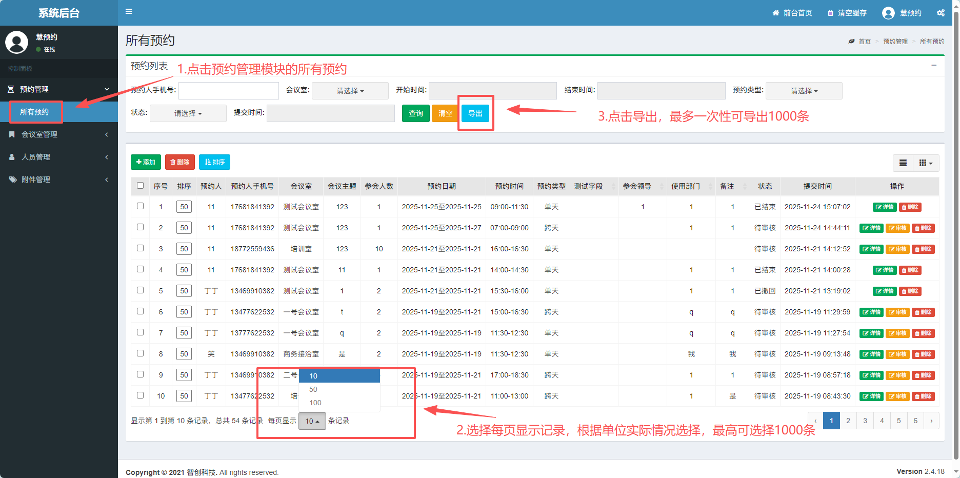Expand the 会议室管理 sidebar menu
The width and height of the screenshot is (960, 478).
tap(59, 134)
